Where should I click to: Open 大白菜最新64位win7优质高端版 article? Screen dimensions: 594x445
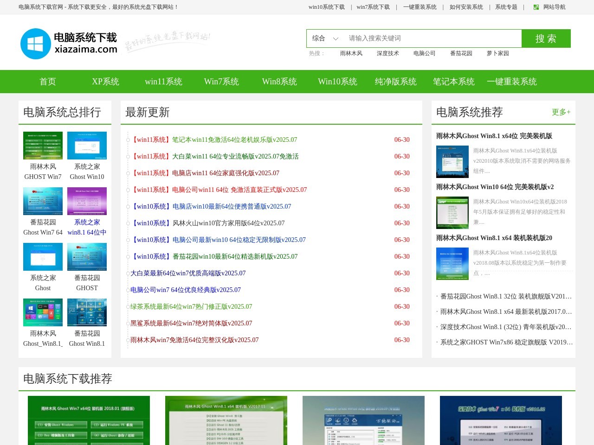point(188,273)
